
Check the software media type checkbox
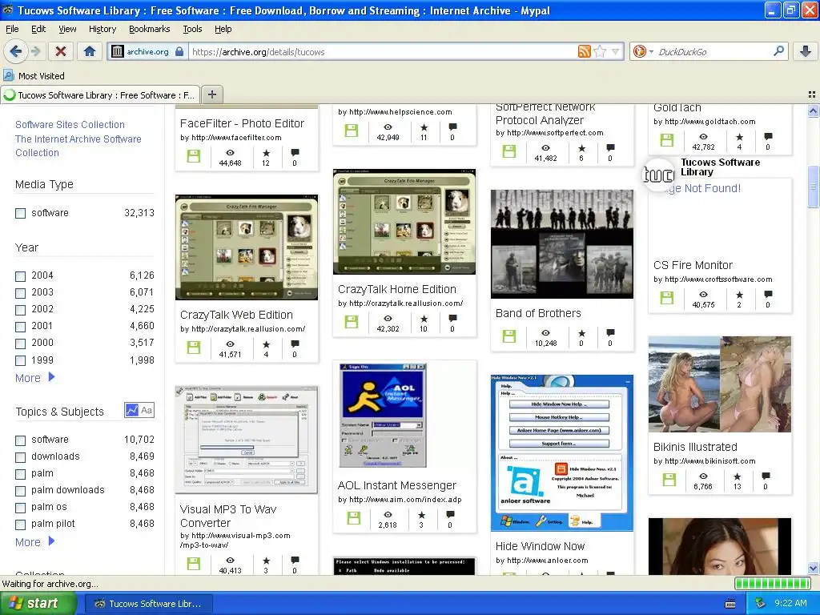20,213
